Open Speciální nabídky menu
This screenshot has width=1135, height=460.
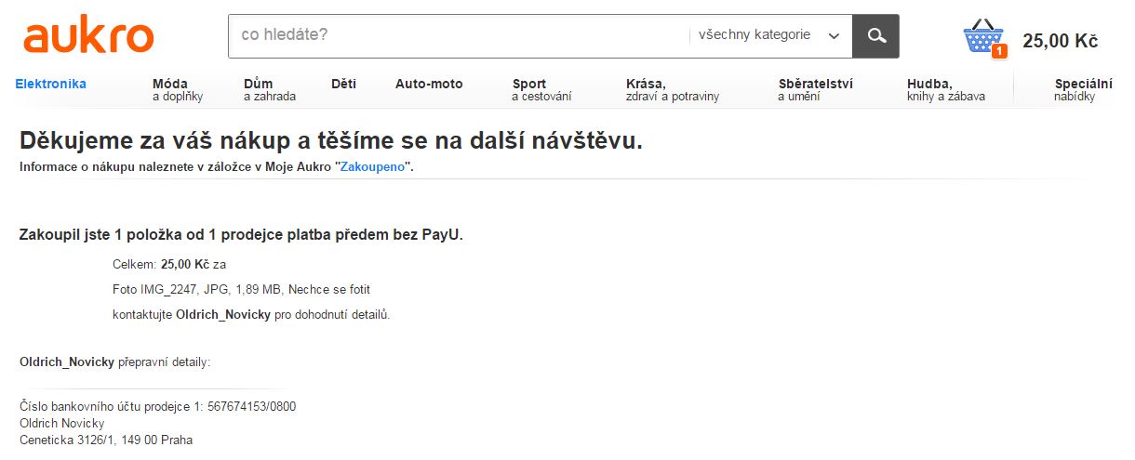pos(1083,89)
